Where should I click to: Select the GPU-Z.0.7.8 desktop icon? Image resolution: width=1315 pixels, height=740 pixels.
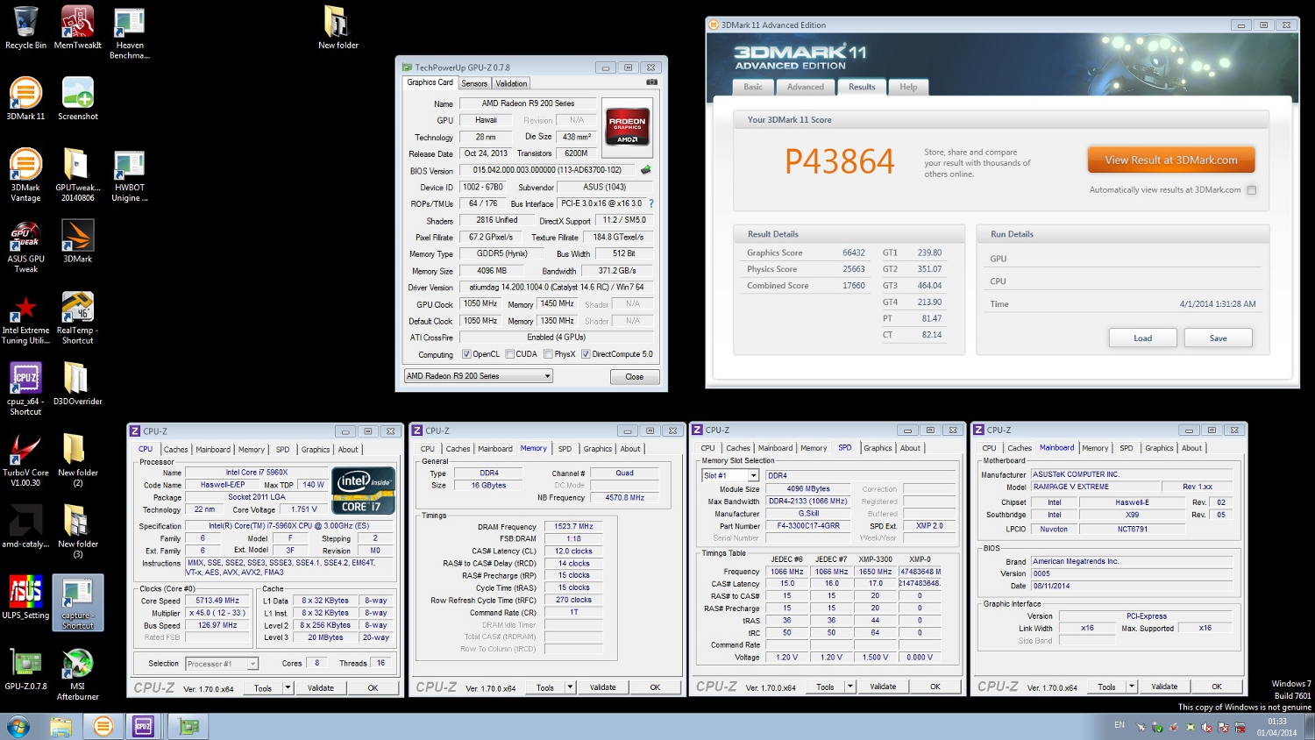pos(25,669)
